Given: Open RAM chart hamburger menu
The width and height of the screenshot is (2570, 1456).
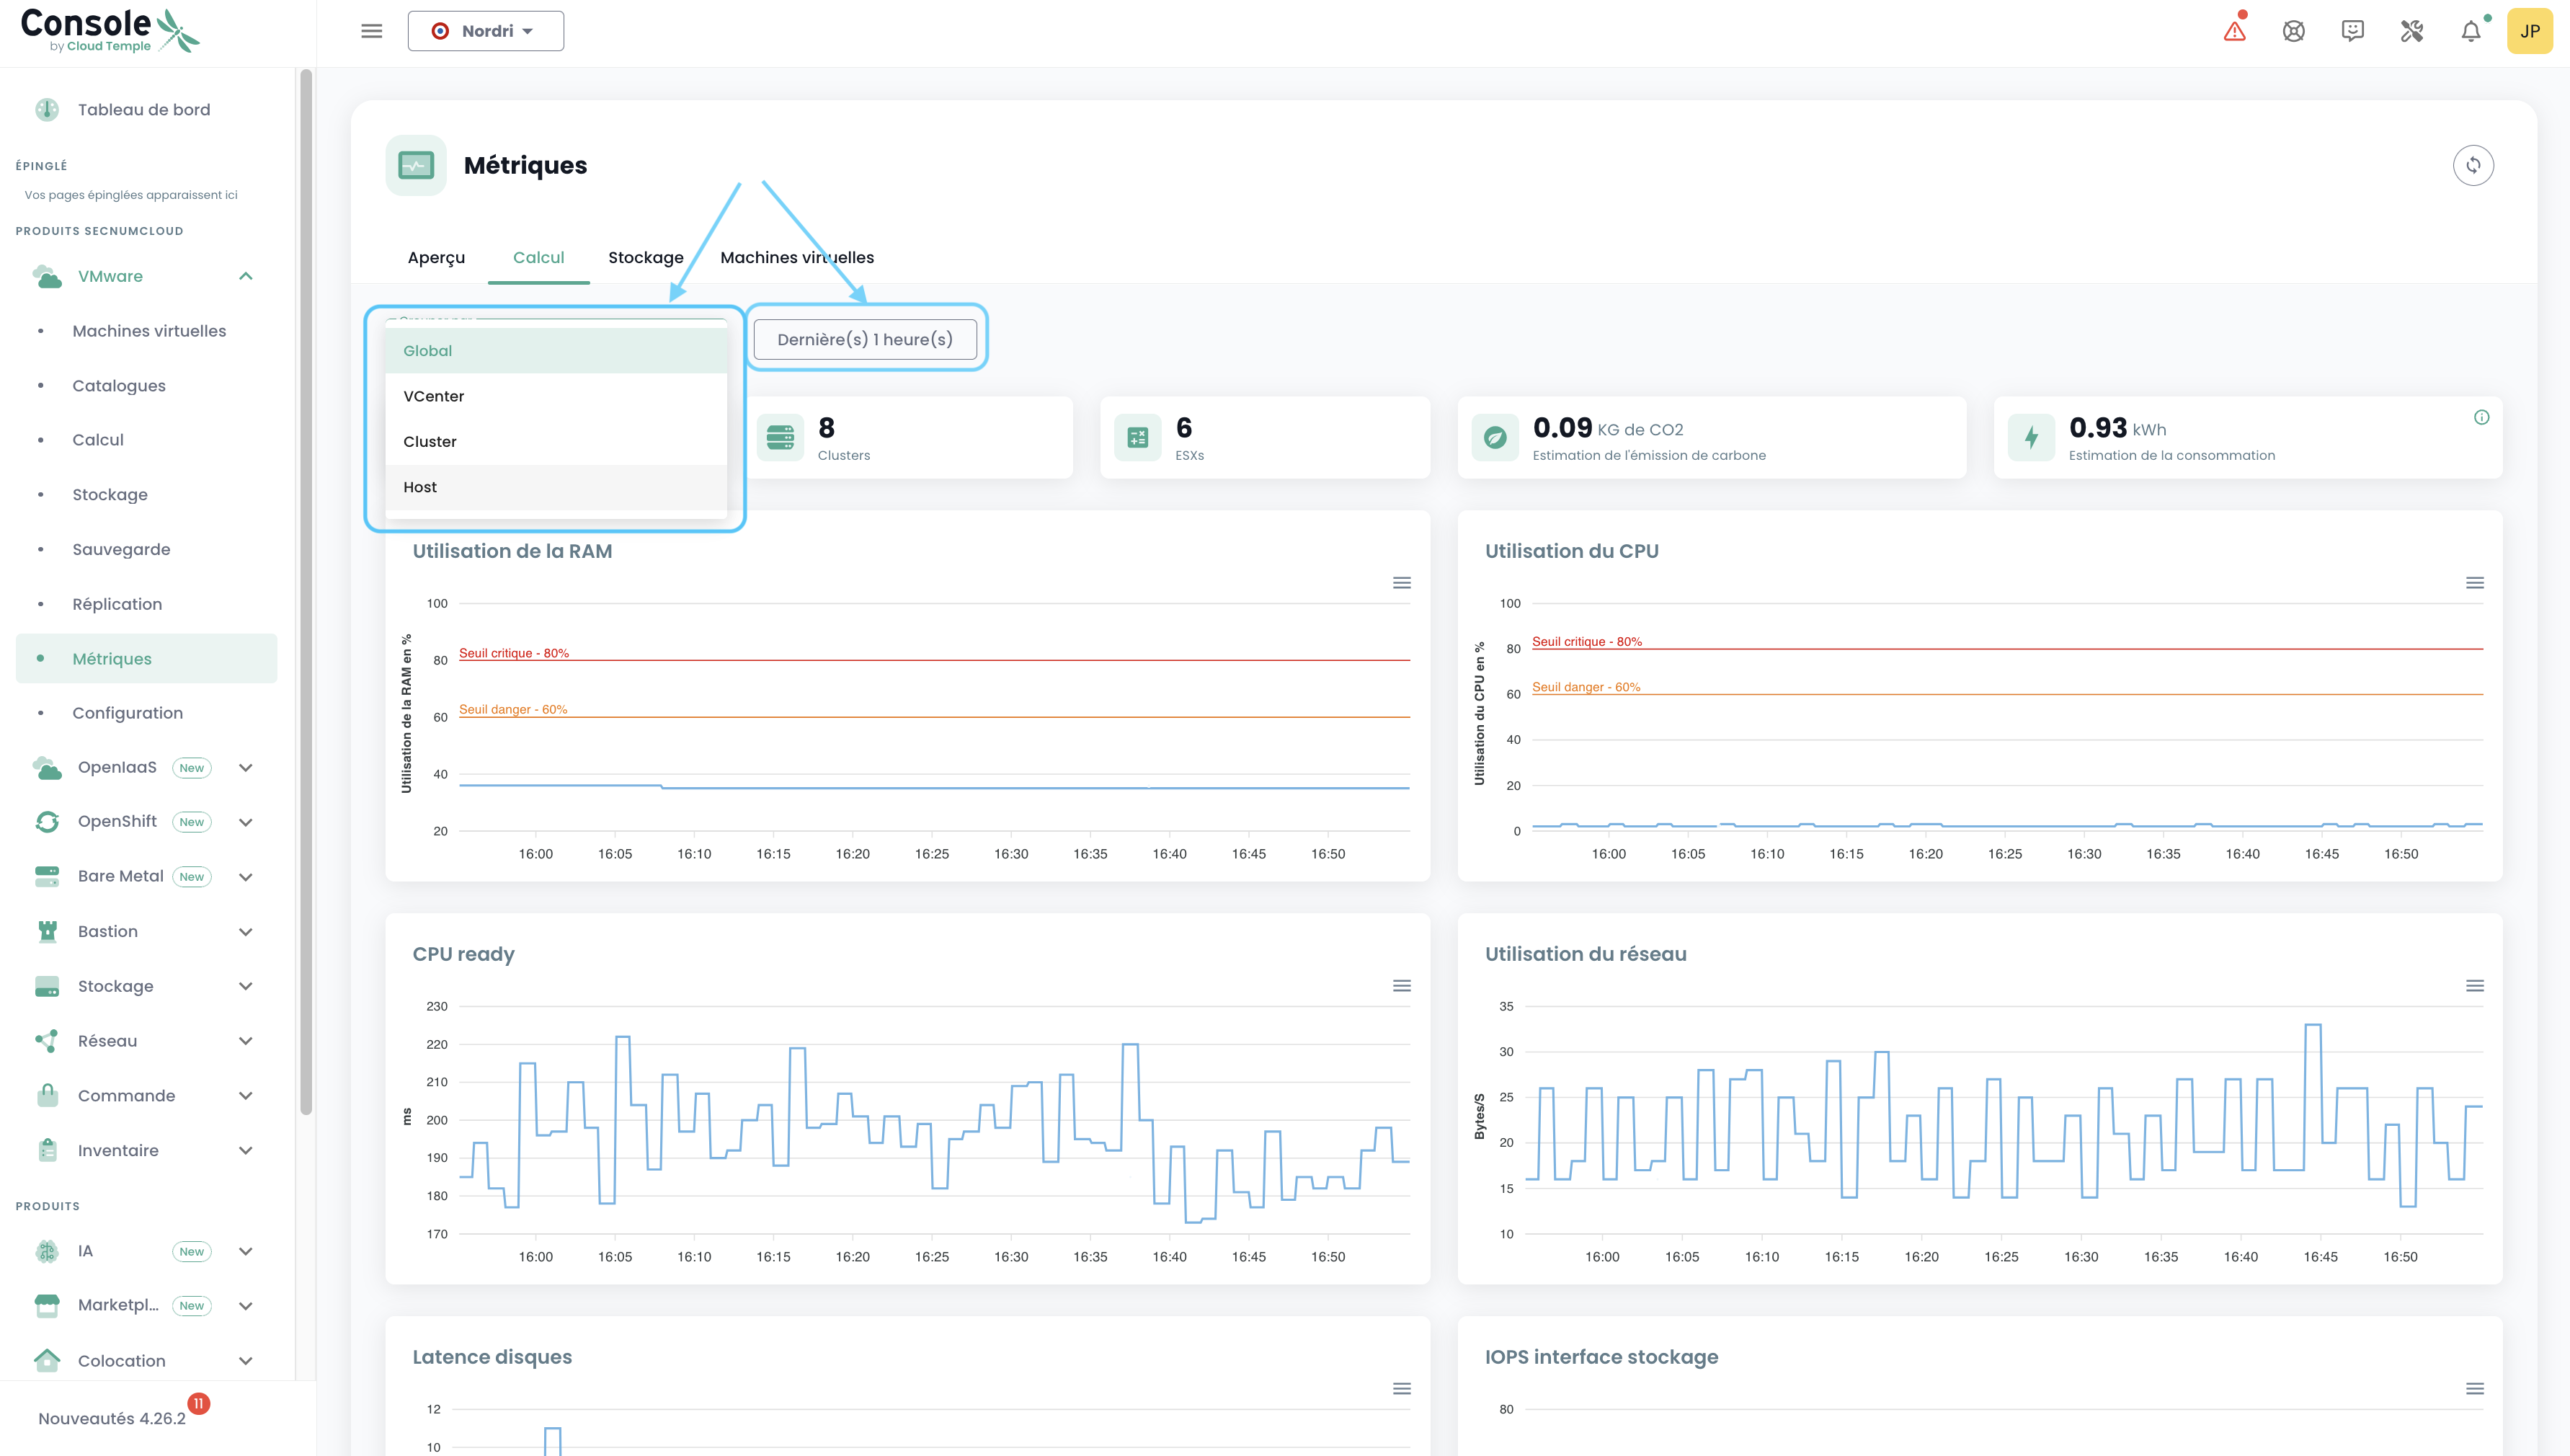Looking at the screenshot, I should [x=1402, y=583].
